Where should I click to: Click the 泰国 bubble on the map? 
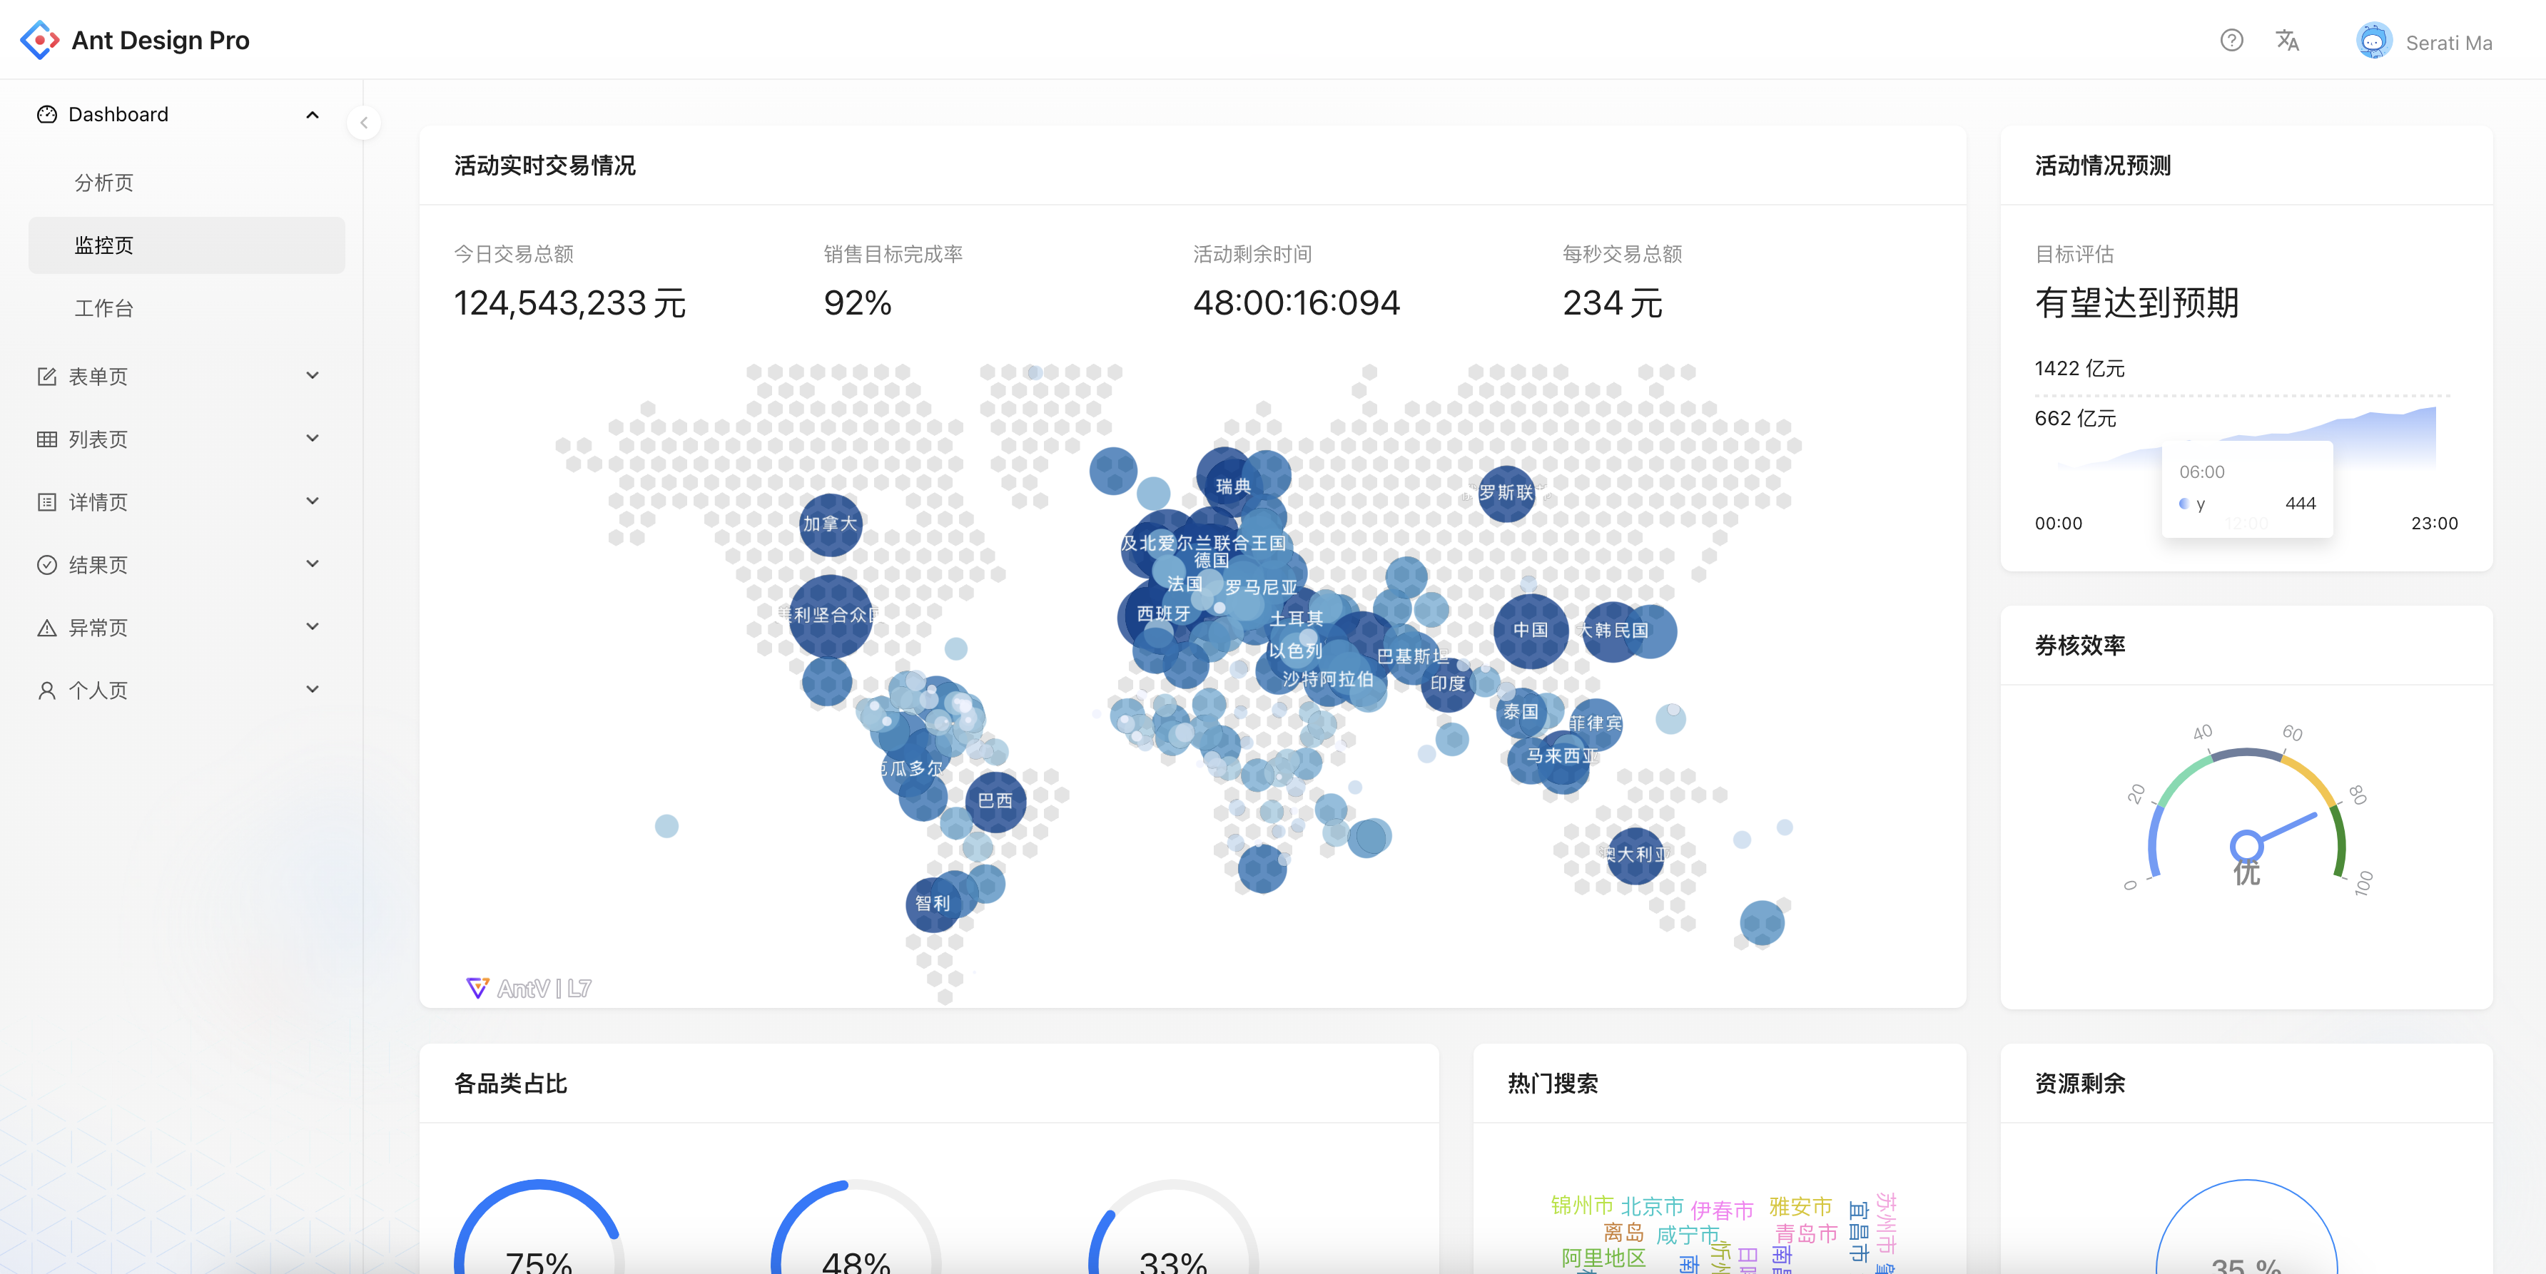coord(1520,712)
